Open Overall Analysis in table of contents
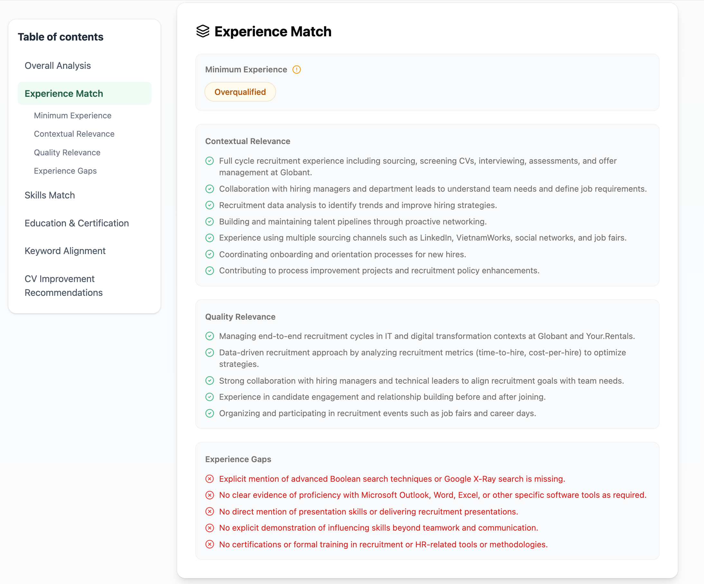704x584 pixels. tap(58, 65)
